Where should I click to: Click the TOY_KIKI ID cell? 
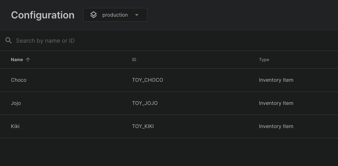[143, 126]
